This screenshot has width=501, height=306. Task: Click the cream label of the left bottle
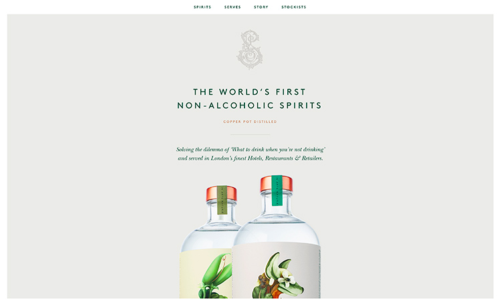(206, 274)
